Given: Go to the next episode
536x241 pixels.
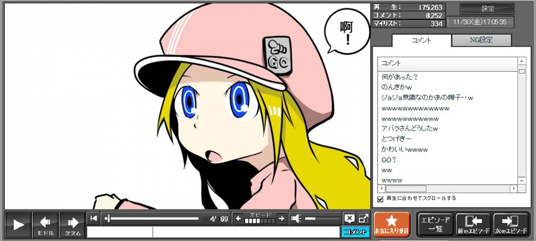Looking at the screenshot, I should point(511,224).
